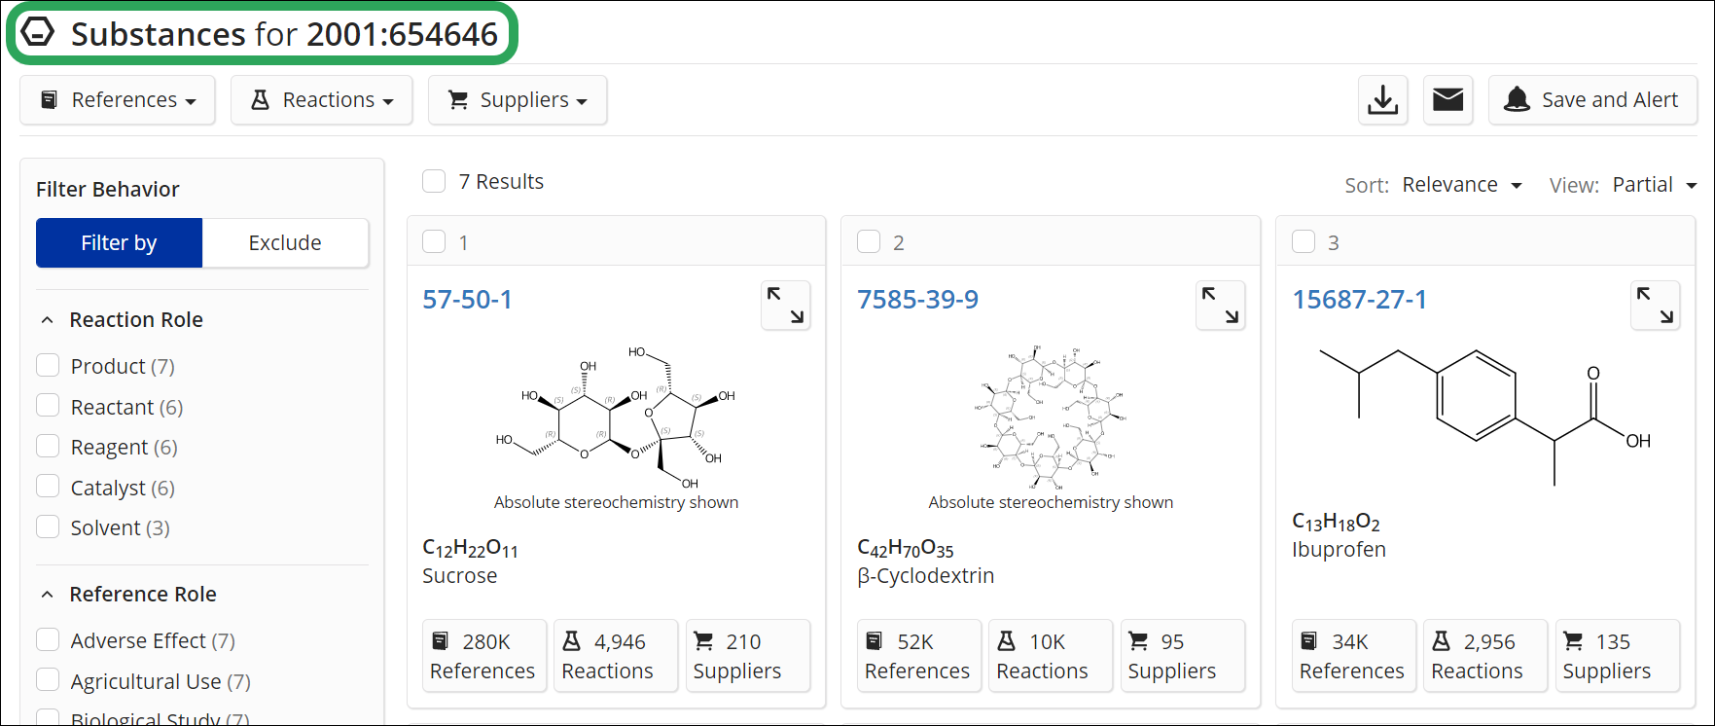This screenshot has height=726, width=1715.
Task: Select all 7 Results checkbox
Action: [434, 181]
